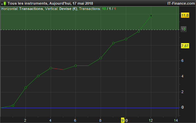Click the data point at transaction 9
This screenshot has width=196, height=123.
pyautogui.click(x=113, y=43)
